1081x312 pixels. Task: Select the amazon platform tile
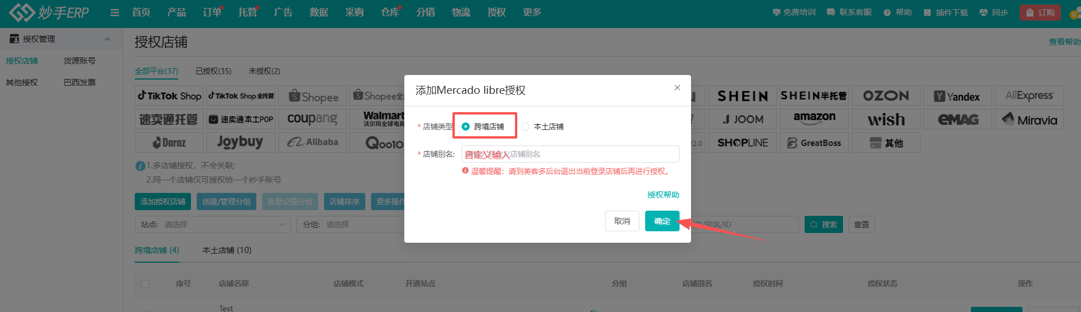click(814, 119)
